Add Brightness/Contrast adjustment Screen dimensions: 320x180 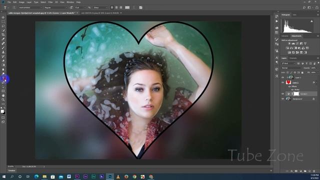[289, 43]
